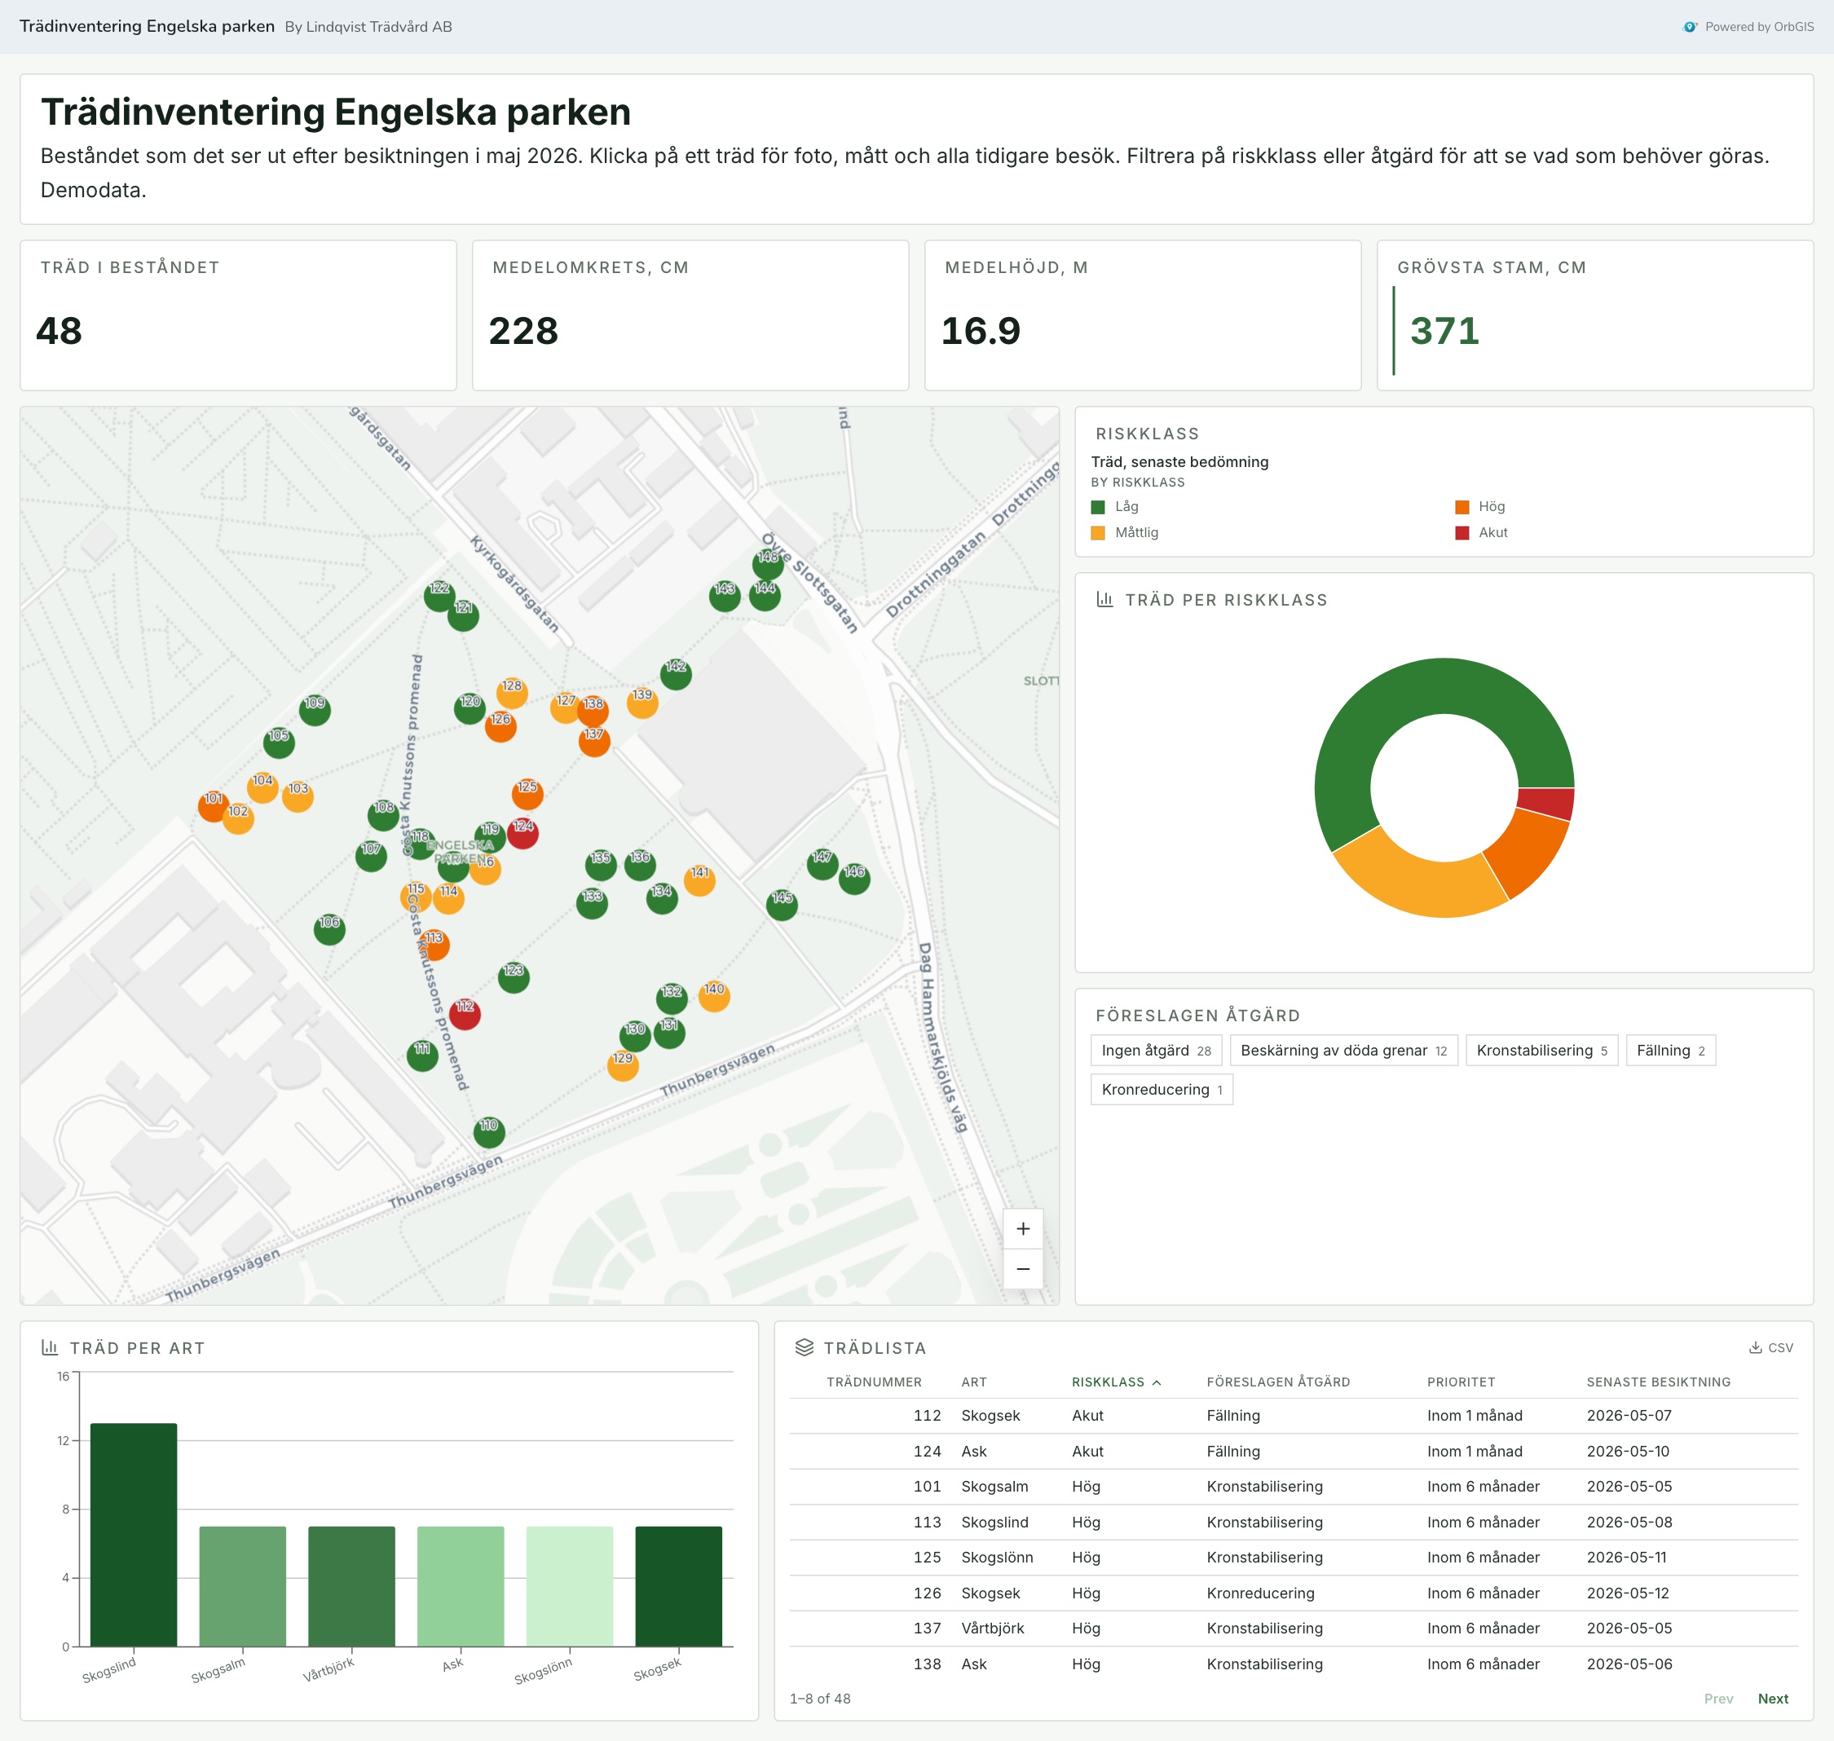
Task: Click chart icon beside Träd per riskklass
Action: (1104, 600)
